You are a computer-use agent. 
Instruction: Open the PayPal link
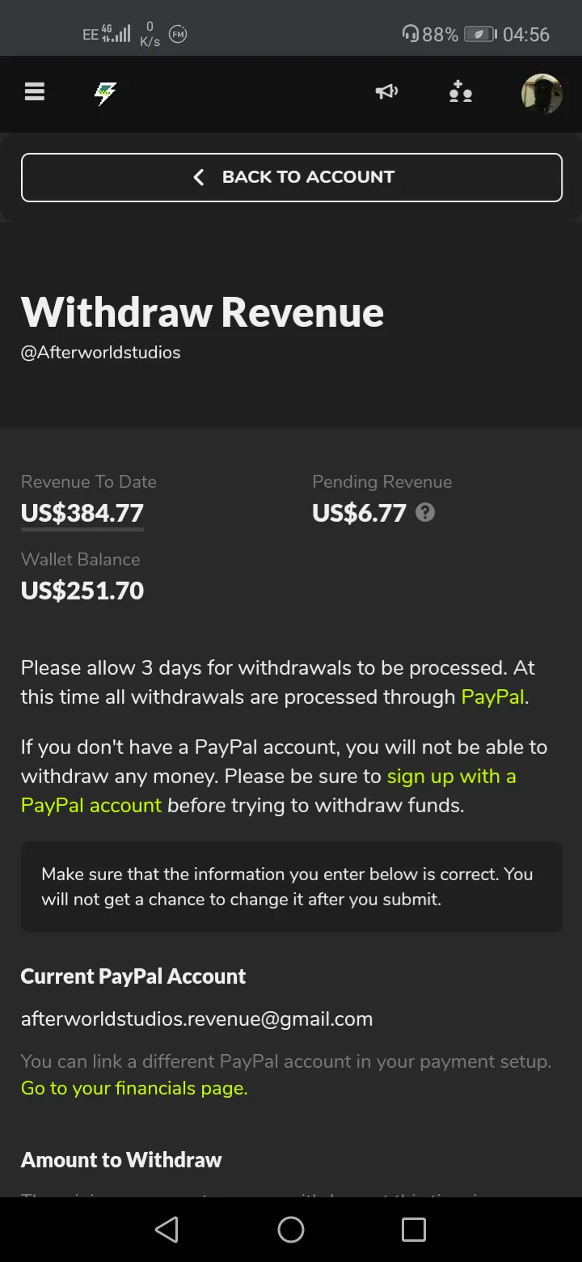click(x=493, y=697)
